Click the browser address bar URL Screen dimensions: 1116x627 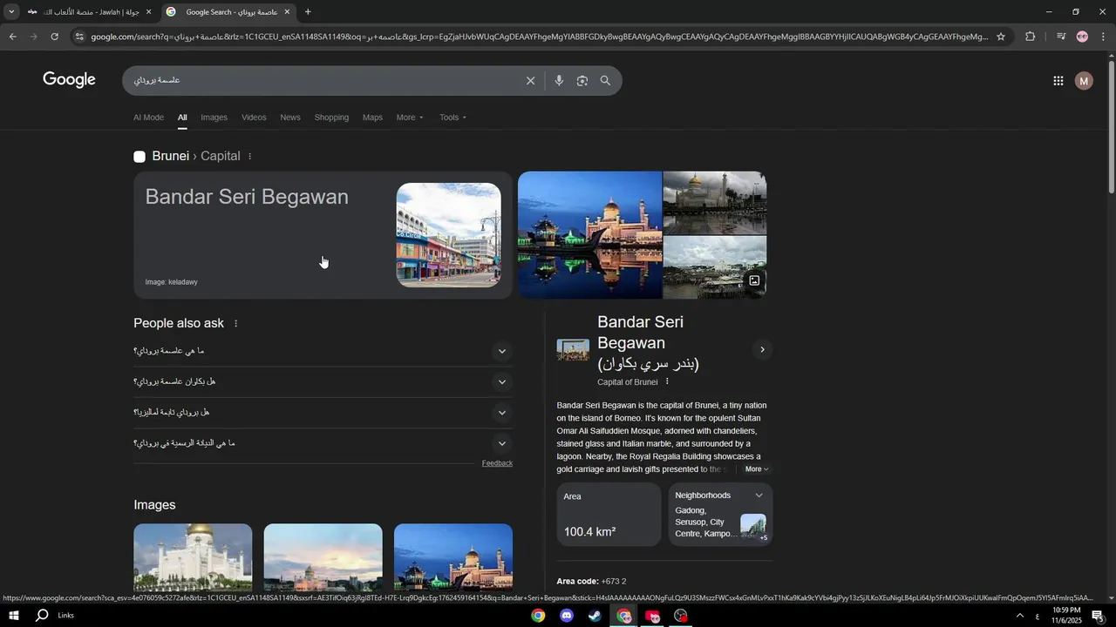539,37
